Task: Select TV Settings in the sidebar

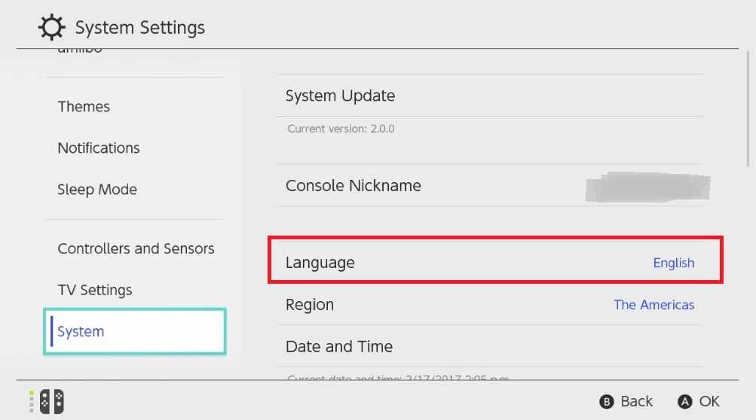Action: click(95, 290)
